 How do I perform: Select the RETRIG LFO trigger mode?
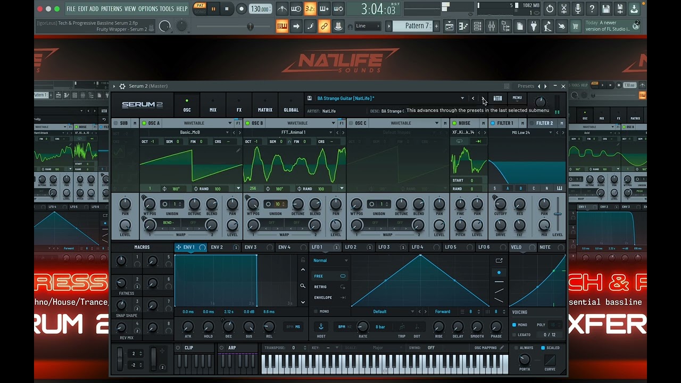(x=329, y=287)
